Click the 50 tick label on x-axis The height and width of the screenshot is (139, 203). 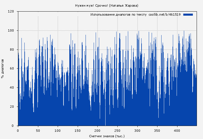pos(38,130)
